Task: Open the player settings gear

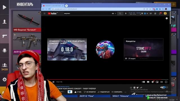Action: 152,82
